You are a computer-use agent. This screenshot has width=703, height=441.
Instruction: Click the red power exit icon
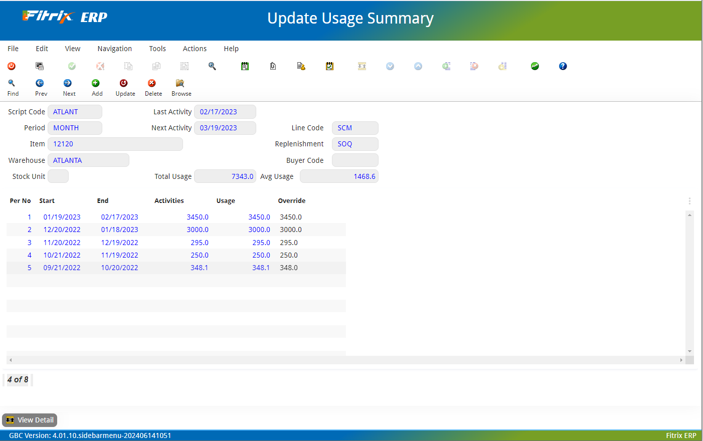click(12, 66)
